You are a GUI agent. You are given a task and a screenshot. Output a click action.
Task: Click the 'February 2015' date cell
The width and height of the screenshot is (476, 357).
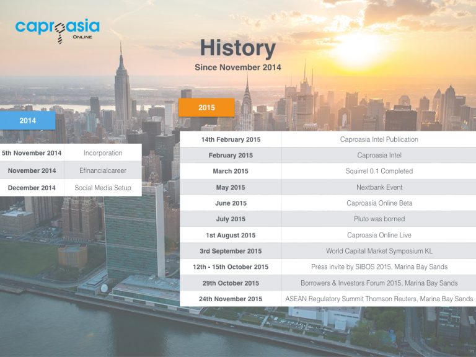coord(231,156)
